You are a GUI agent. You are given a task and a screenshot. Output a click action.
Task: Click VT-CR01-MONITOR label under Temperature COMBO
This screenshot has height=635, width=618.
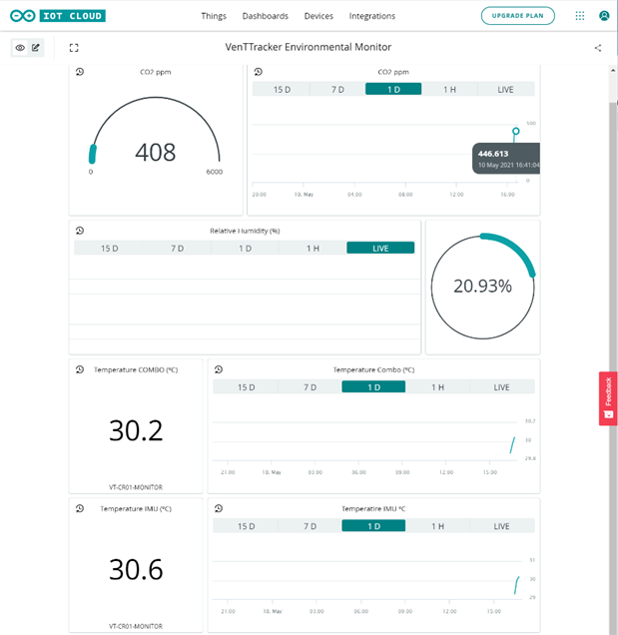[136, 487]
